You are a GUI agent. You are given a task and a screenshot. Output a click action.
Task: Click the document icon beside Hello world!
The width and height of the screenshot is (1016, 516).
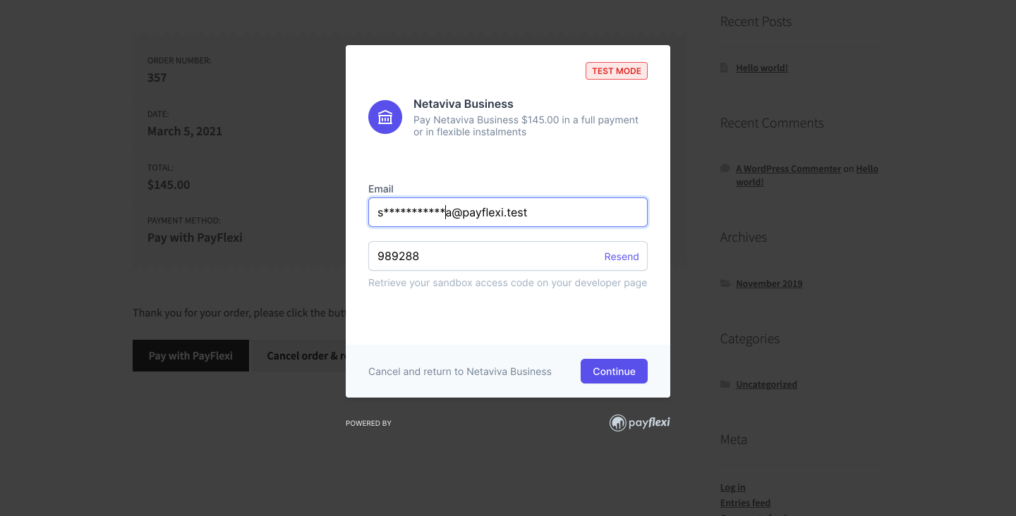[724, 68]
